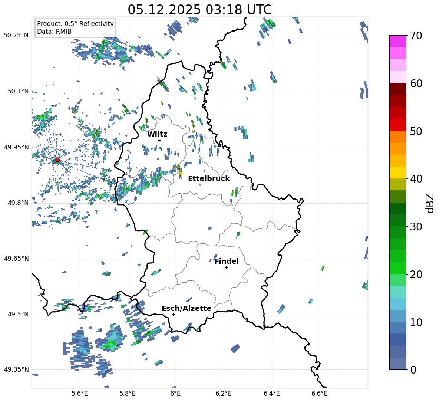Click the dBZ colorbar axis label

tap(430, 203)
